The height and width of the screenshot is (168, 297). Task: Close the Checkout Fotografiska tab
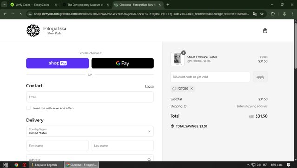point(160,5)
